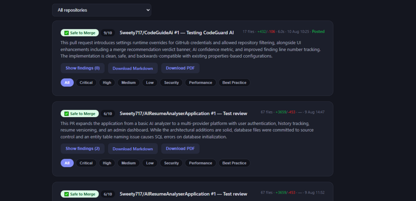Open the All repositories dropdown
416x201 pixels.
tap(101, 10)
